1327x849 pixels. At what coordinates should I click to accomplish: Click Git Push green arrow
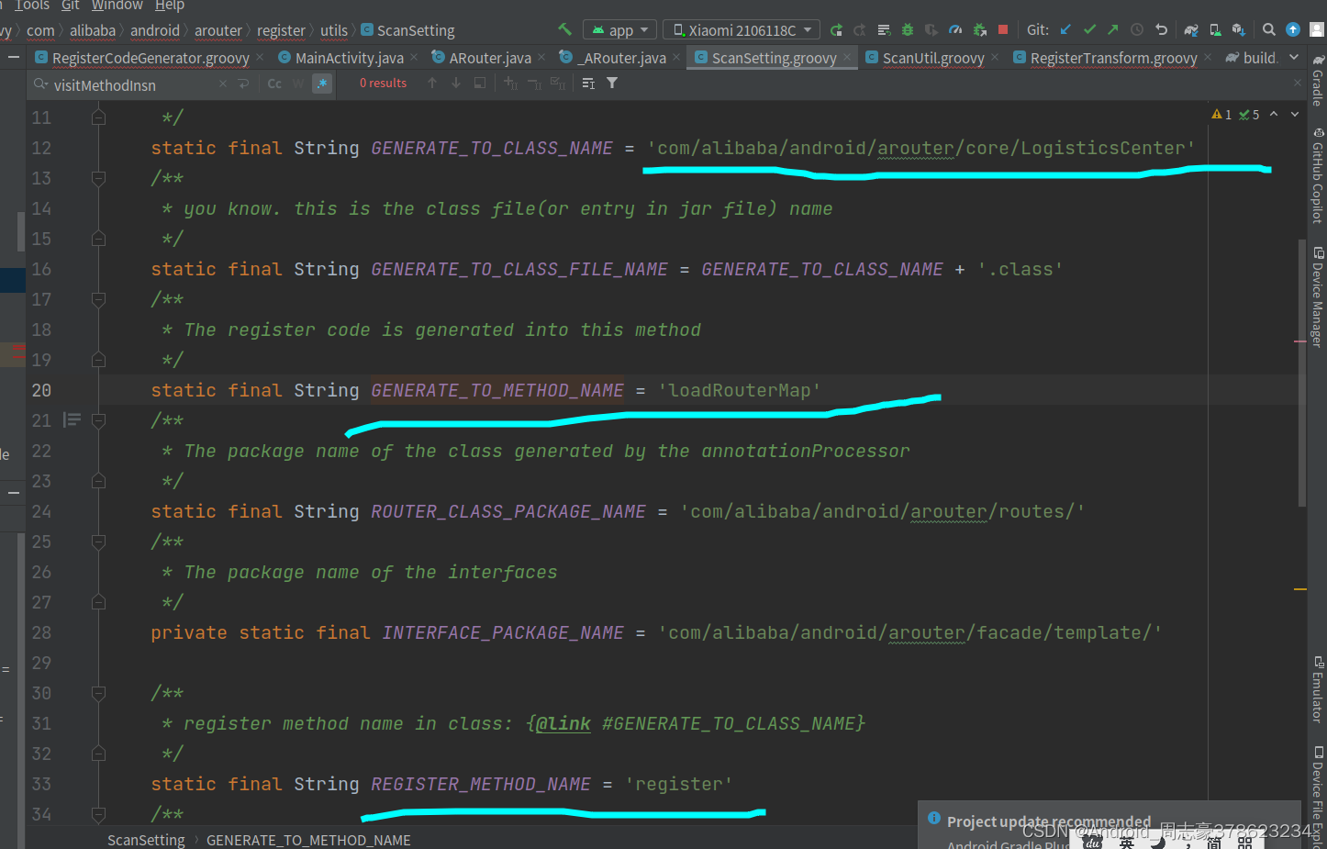coord(1113,30)
